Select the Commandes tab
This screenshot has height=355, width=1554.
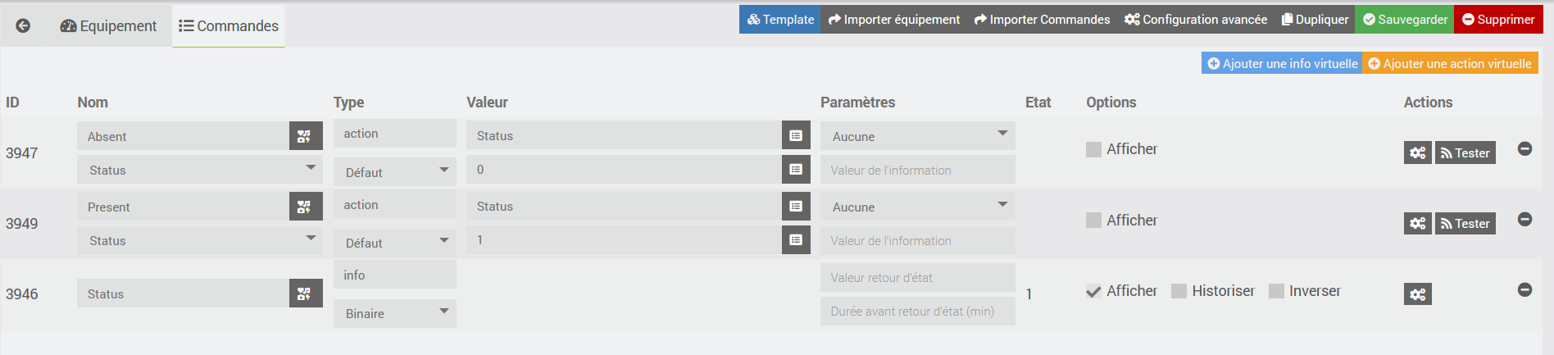[229, 26]
